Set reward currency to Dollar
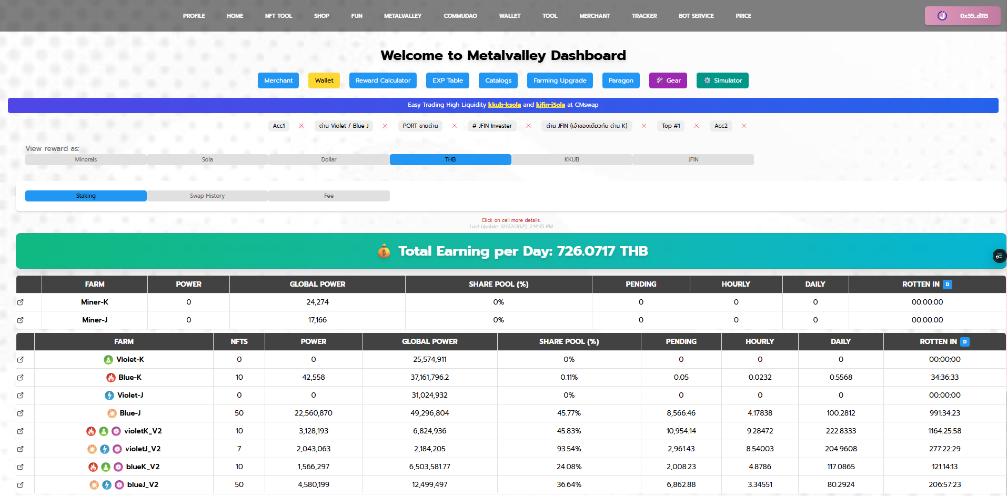The width and height of the screenshot is (1007, 496). click(x=329, y=160)
